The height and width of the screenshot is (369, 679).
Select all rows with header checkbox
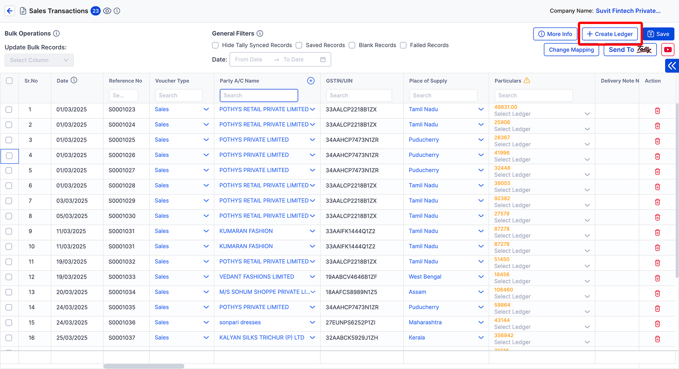[9, 81]
